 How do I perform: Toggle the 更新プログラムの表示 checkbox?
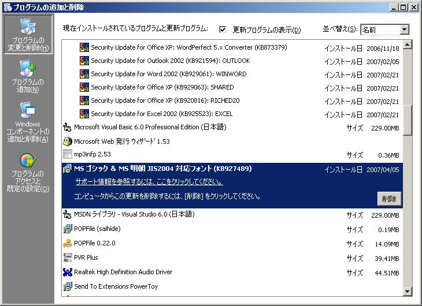(223, 29)
